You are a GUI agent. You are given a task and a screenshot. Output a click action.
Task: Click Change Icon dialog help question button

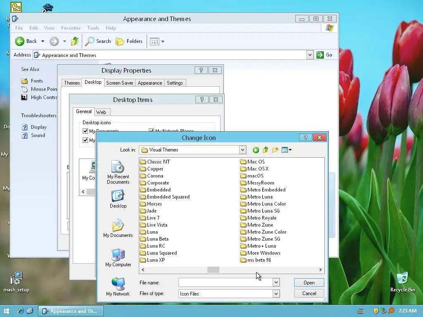[305, 137]
